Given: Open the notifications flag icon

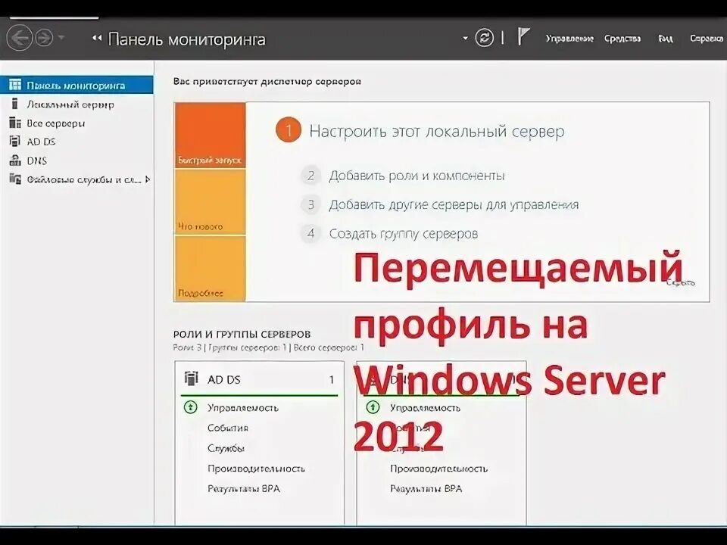Looking at the screenshot, I should pyautogui.click(x=523, y=36).
